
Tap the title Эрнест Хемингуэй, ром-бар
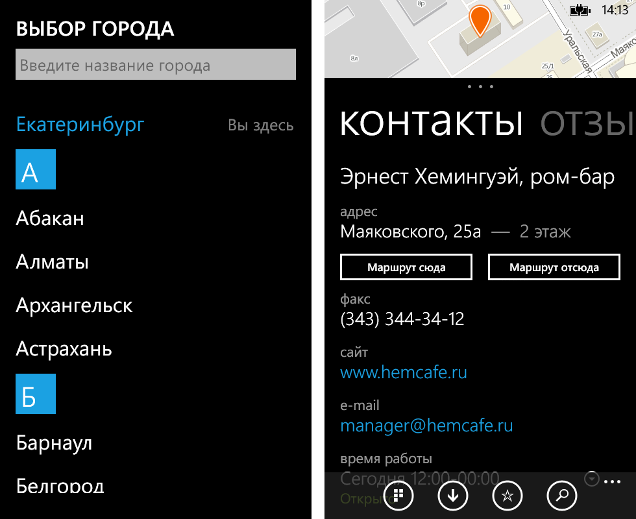tap(478, 176)
